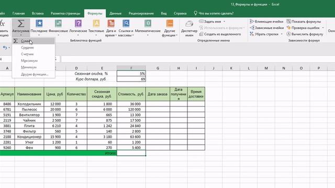Click Убрать стрелки remove arrows

click(x=264, y=34)
